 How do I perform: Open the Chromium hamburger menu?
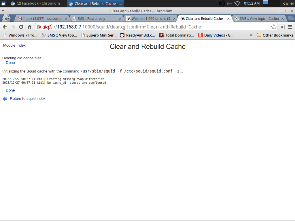[290, 27]
